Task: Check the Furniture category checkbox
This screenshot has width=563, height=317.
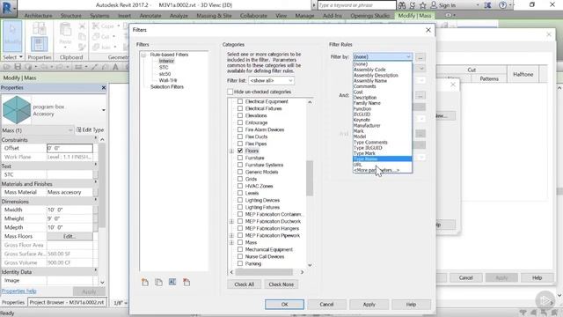Action: [x=240, y=158]
